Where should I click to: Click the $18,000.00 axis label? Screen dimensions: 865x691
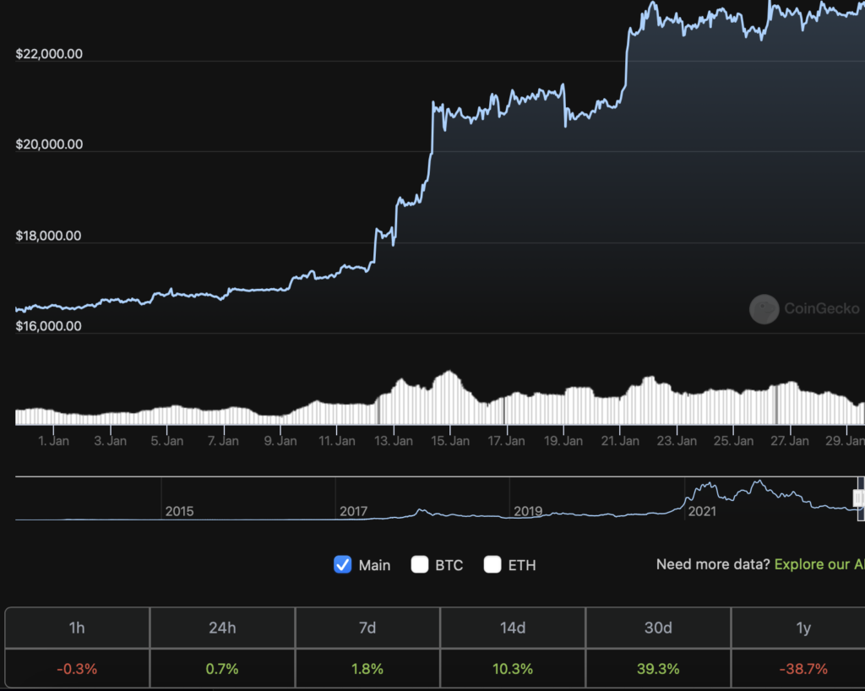point(48,236)
